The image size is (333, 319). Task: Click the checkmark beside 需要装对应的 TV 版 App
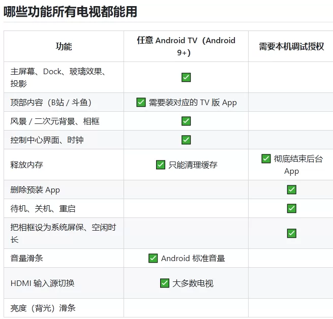(141, 102)
